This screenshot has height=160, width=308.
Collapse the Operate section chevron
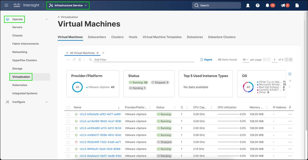pyautogui.click(x=47, y=19)
